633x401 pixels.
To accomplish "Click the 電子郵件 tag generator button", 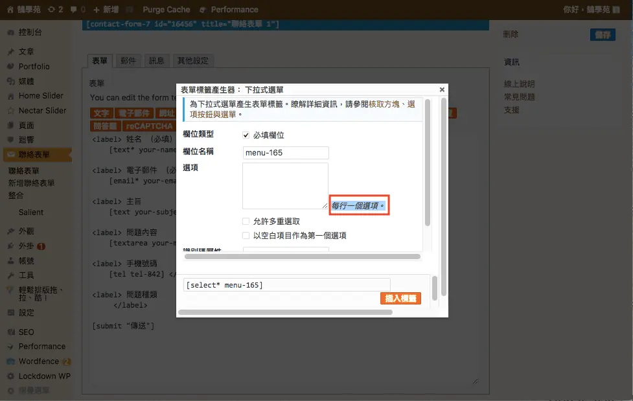I will [x=134, y=113].
